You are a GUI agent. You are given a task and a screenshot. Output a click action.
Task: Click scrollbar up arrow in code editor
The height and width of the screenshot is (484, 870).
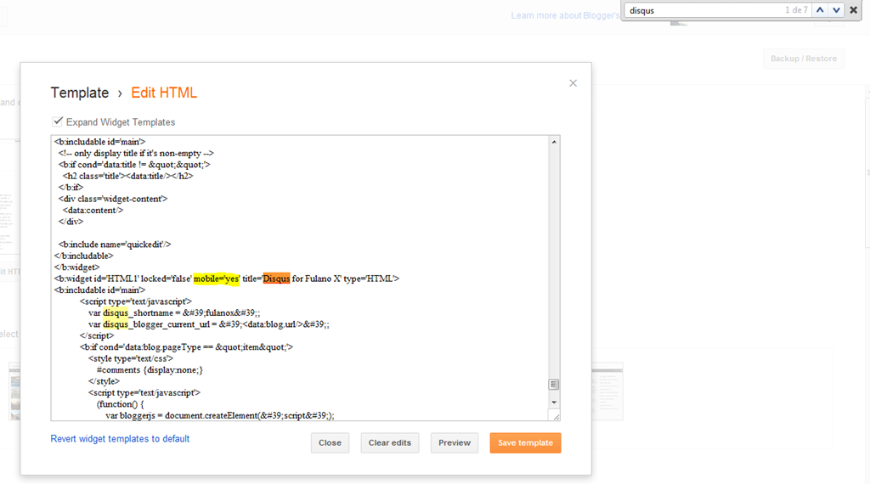coord(554,142)
